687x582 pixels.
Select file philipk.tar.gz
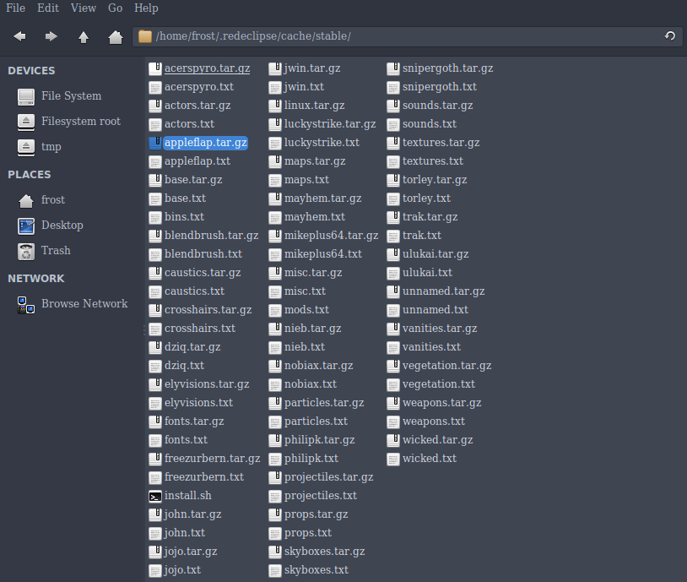[319, 440]
